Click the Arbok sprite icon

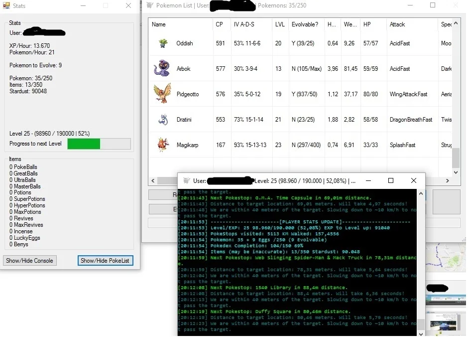click(x=162, y=68)
